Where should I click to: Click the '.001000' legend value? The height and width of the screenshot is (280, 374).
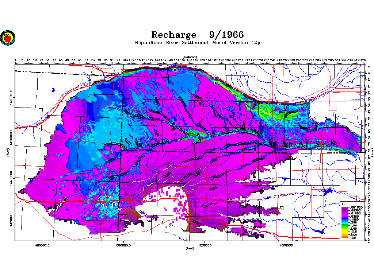pyautogui.click(x=356, y=207)
